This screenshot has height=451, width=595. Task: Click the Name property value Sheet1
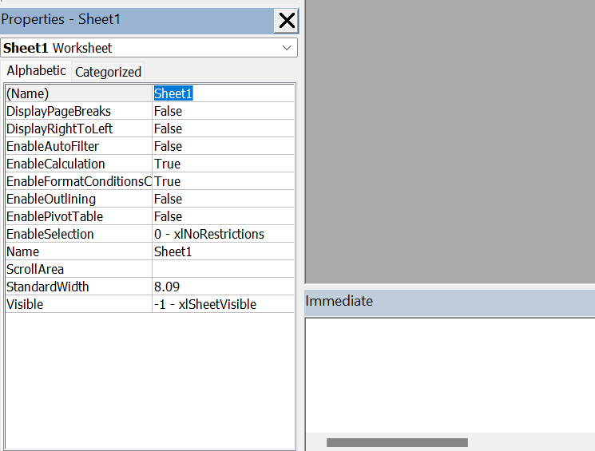coord(223,251)
